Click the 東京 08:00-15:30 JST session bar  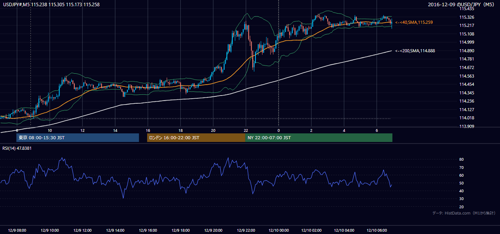pyautogui.click(x=77, y=138)
